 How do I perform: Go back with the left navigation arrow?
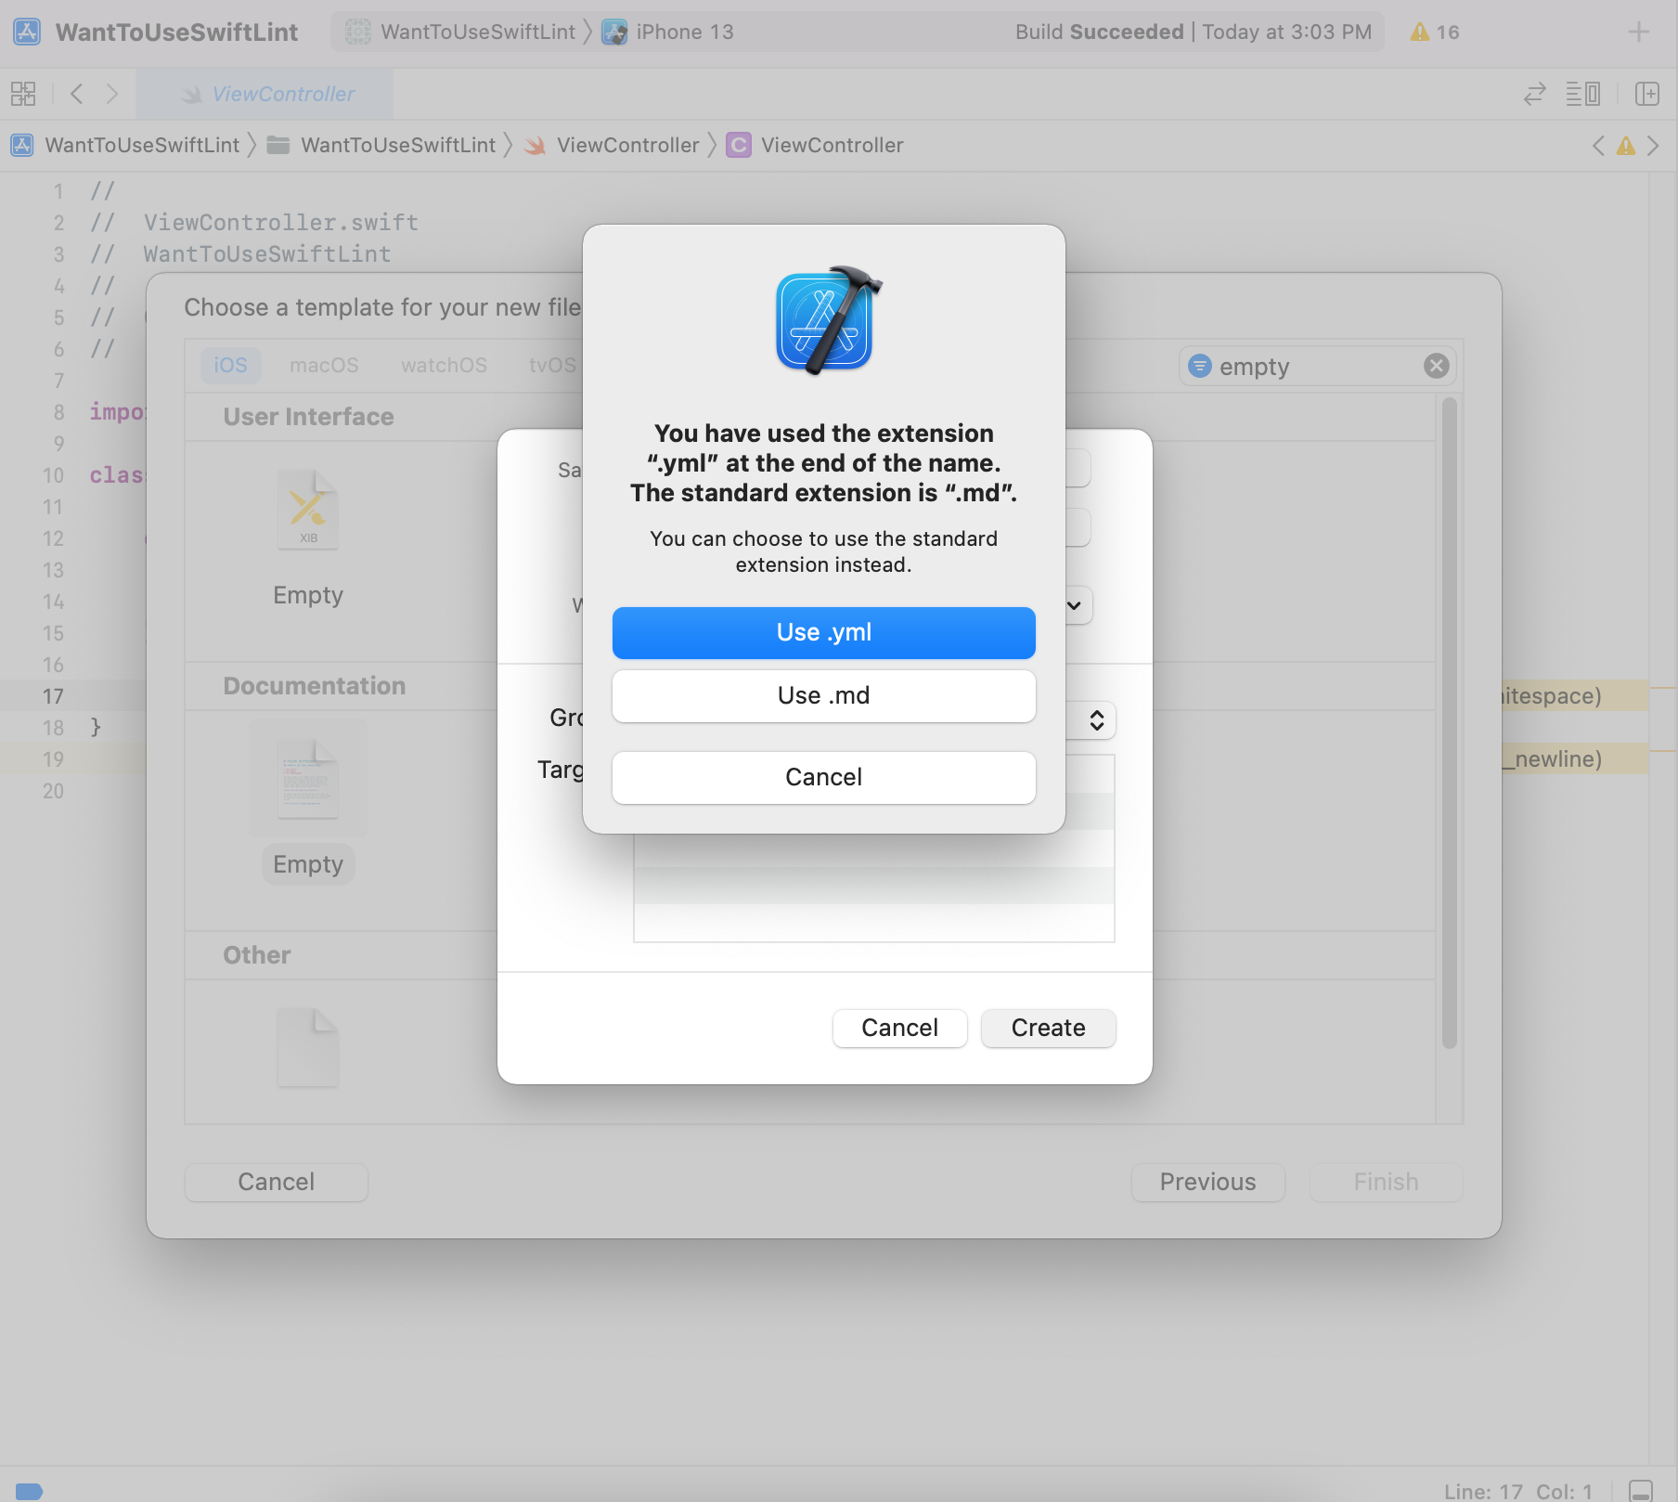click(x=77, y=94)
